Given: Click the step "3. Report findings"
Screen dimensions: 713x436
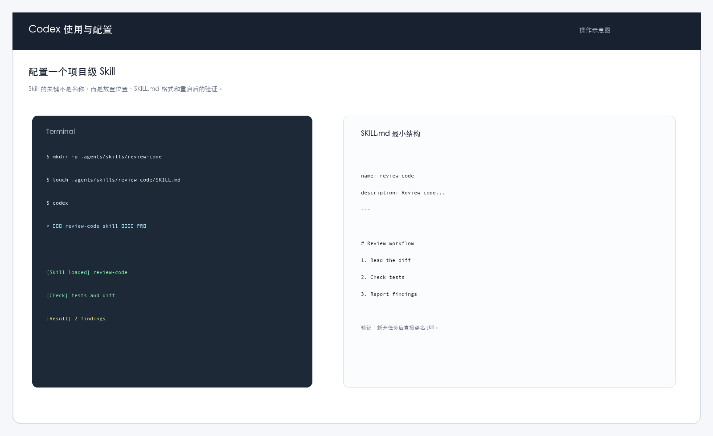Looking at the screenshot, I should (389, 294).
